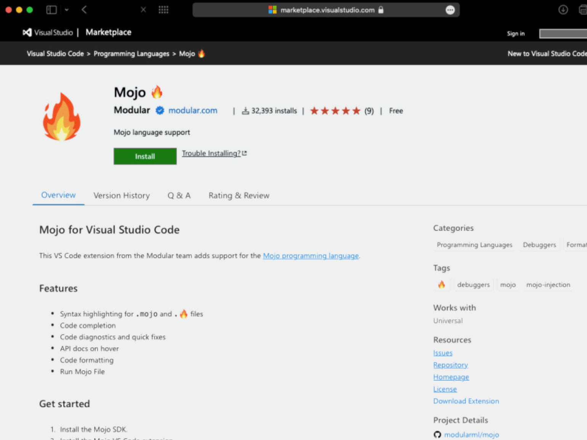
Task: Close the tab with the X icon
Action: click(143, 10)
